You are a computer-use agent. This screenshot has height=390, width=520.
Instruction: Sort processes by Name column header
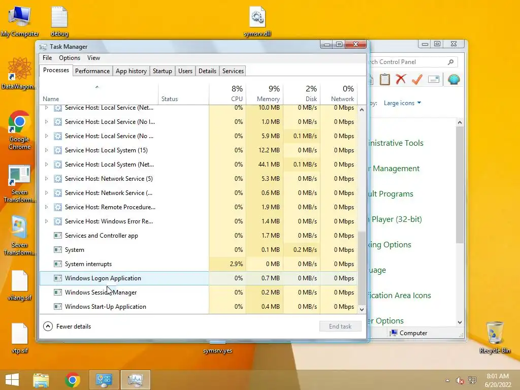(99, 93)
